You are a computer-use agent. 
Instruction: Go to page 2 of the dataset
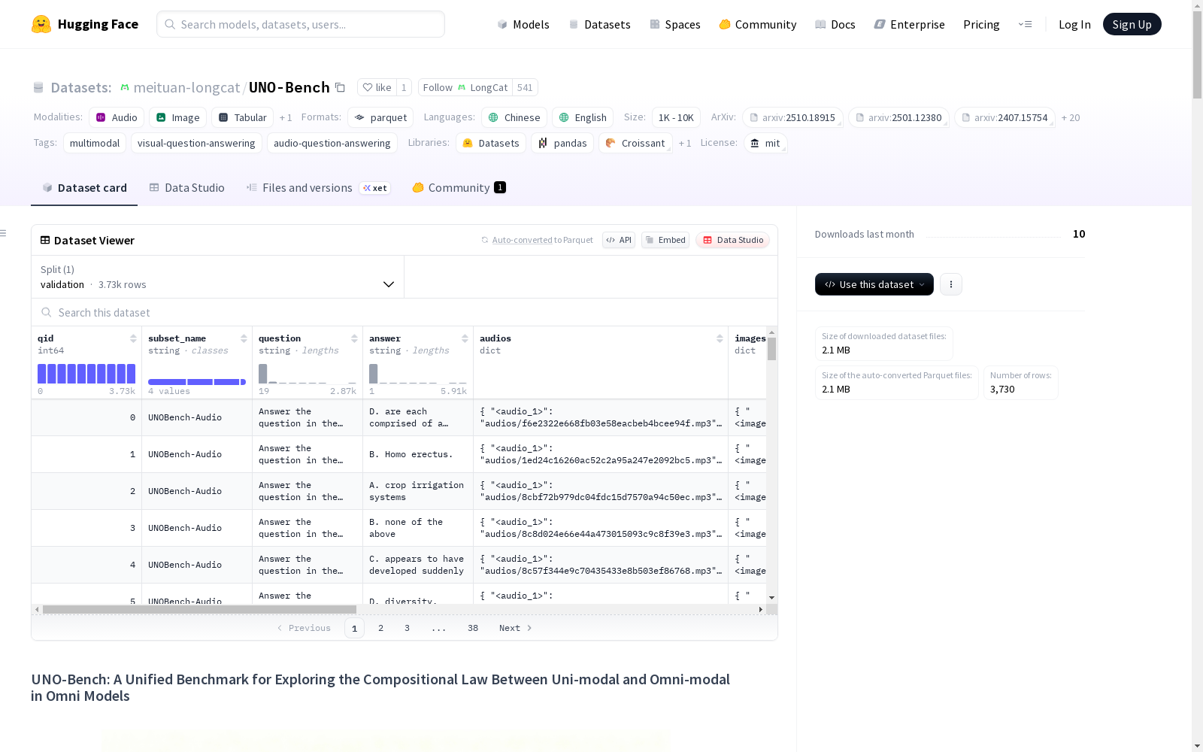coord(381,628)
